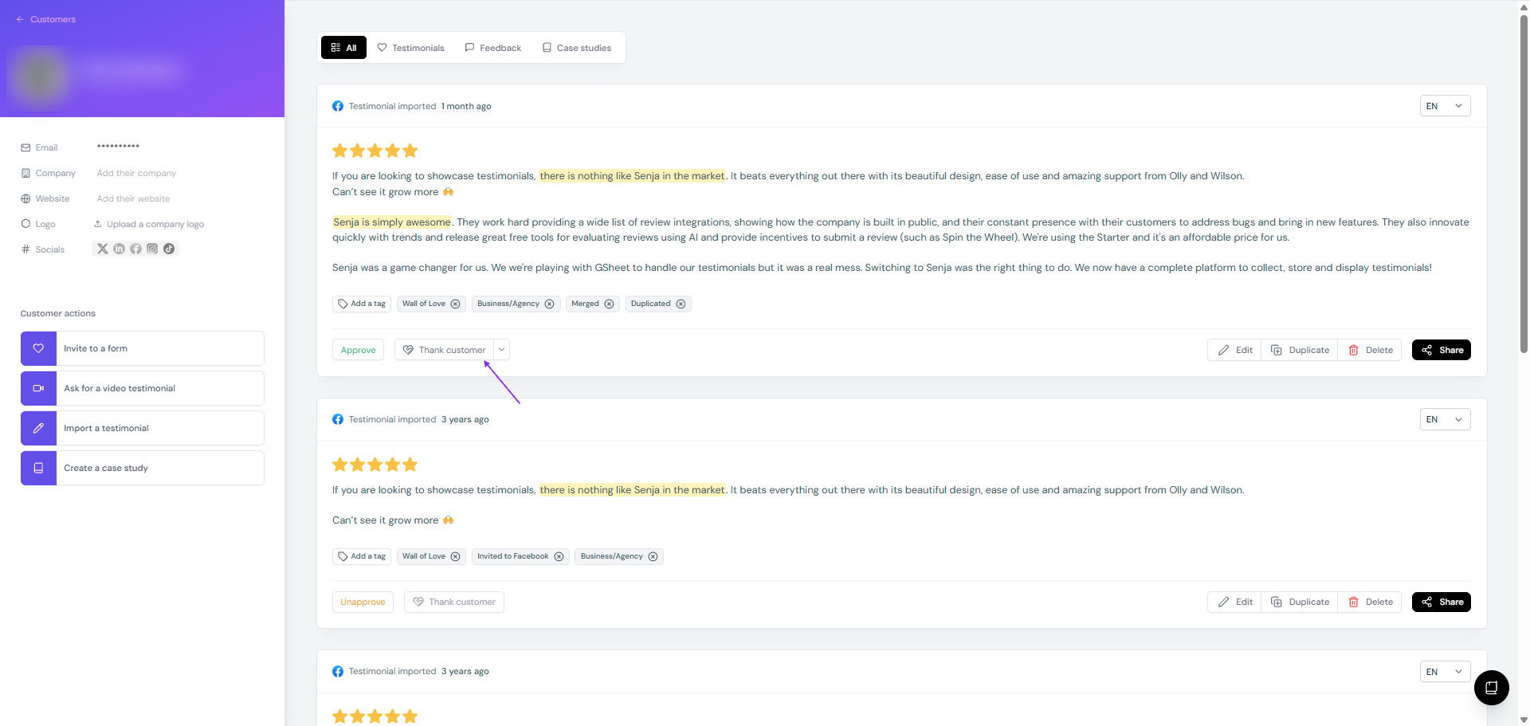Screen dimensions: 1530x726
Task: Remove the Invited to Facebook tag
Action: (x=559, y=556)
